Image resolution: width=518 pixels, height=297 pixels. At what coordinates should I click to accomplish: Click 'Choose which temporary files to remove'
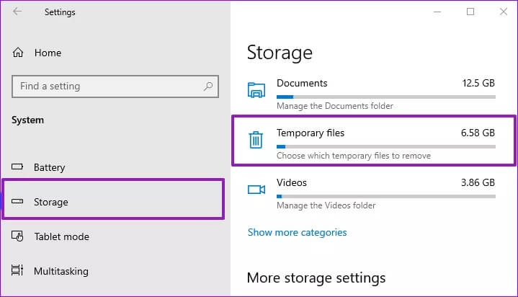[x=354, y=156]
